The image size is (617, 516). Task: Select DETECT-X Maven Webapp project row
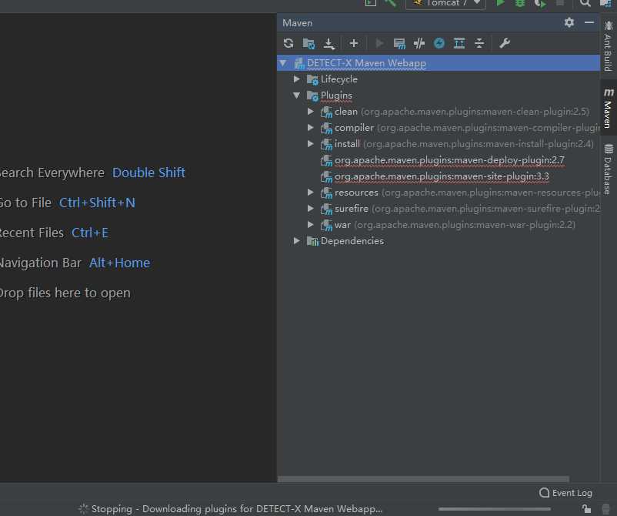tap(439, 63)
